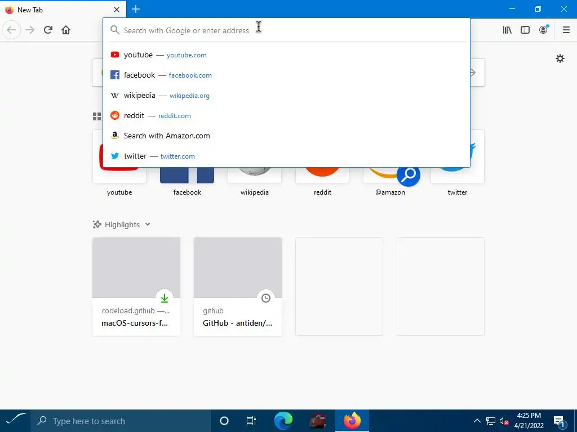Open Task View on the taskbar
577x432 pixels.
[251, 421]
